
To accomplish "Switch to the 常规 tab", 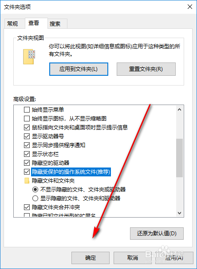I will (12, 23).
